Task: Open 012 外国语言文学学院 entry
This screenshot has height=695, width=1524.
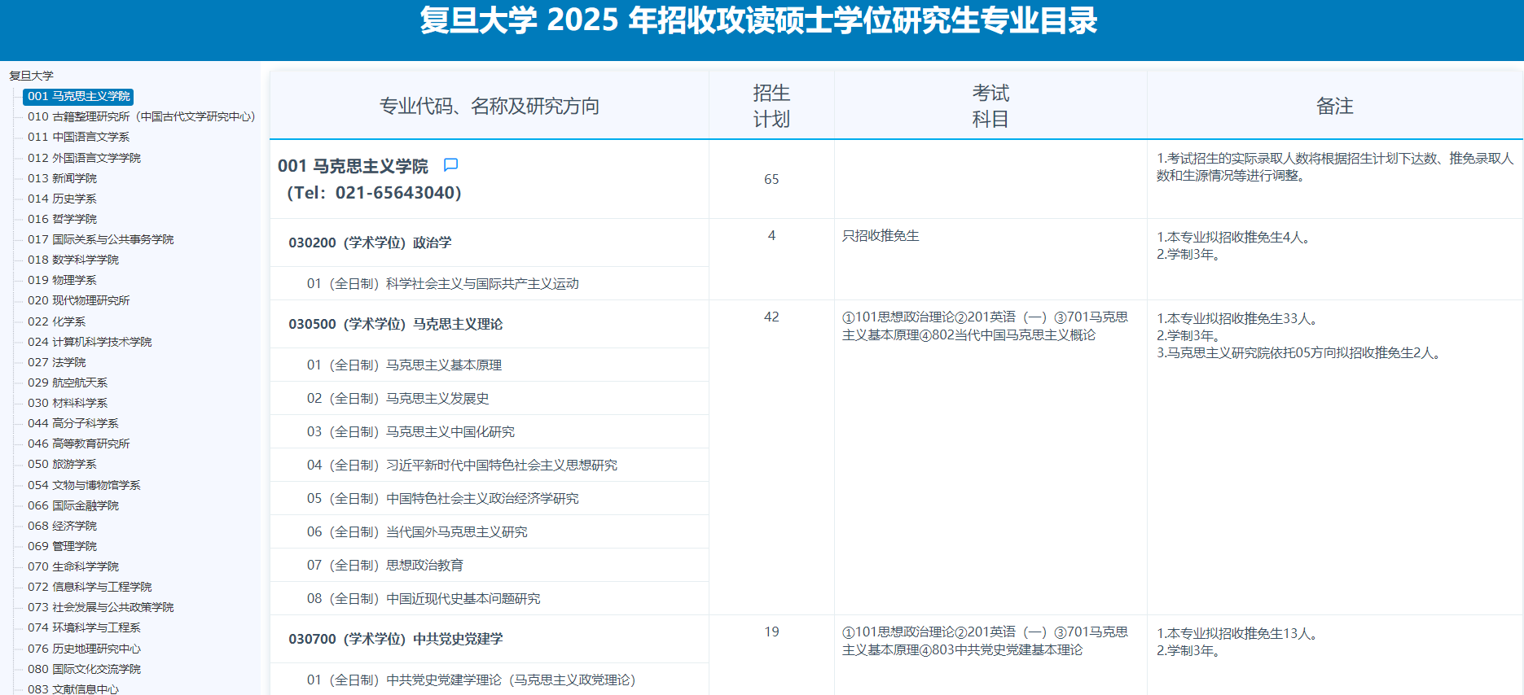Action: click(84, 158)
